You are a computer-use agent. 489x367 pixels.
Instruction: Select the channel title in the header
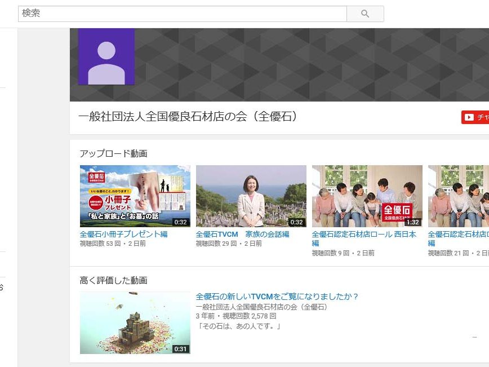(x=188, y=116)
